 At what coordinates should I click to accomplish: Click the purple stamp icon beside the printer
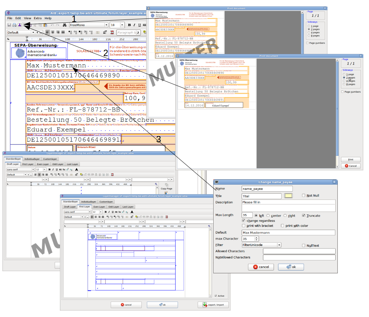tap(20, 25)
